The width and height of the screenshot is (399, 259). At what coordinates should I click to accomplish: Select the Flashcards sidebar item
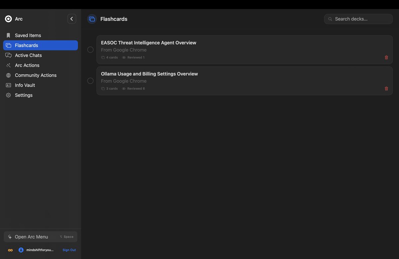click(x=41, y=45)
